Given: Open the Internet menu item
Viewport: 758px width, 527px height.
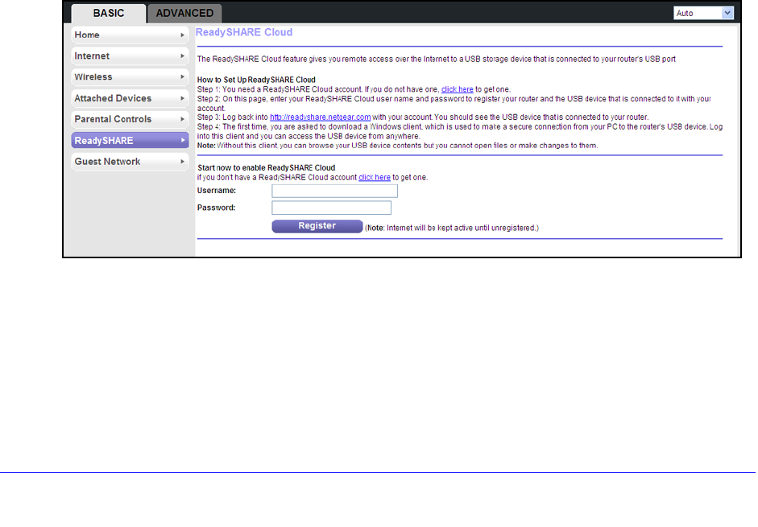Looking at the screenshot, I should coord(130,56).
